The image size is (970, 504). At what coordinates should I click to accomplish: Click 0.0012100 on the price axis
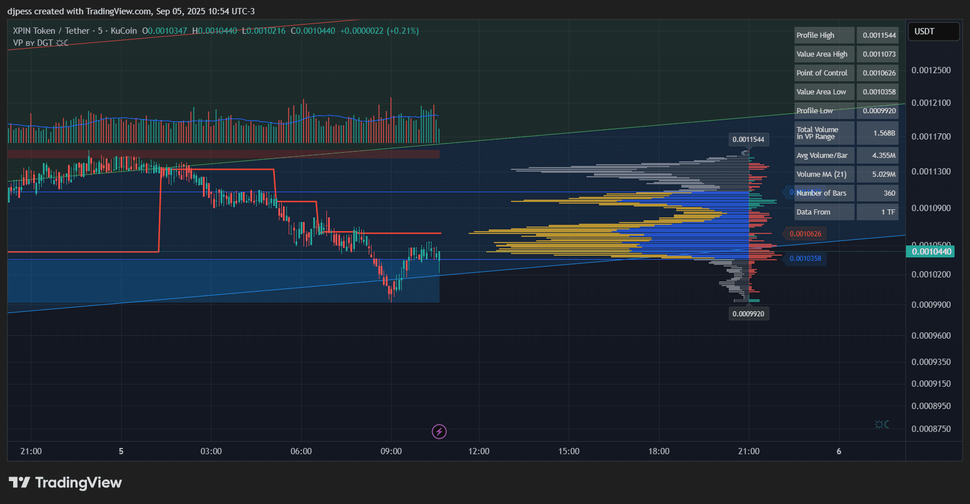coord(931,102)
